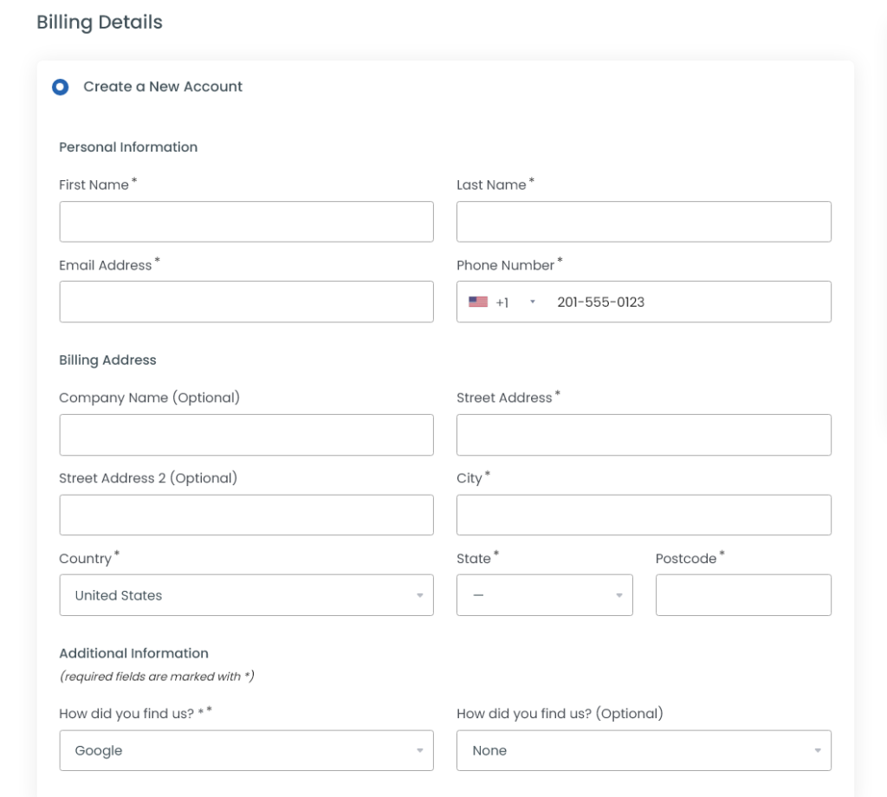The image size is (887, 797).
Task: Focus the Street Address field
Action: (644, 435)
